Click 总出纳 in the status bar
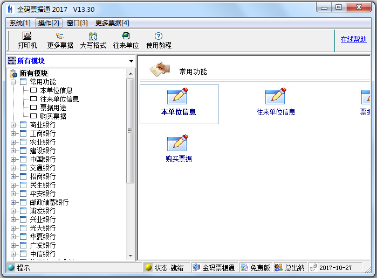 point(290,268)
